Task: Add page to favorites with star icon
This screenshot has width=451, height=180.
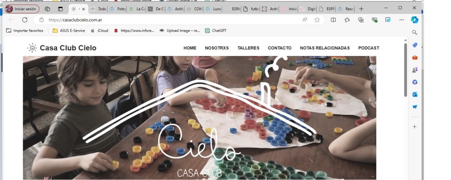Action: pos(317,20)
